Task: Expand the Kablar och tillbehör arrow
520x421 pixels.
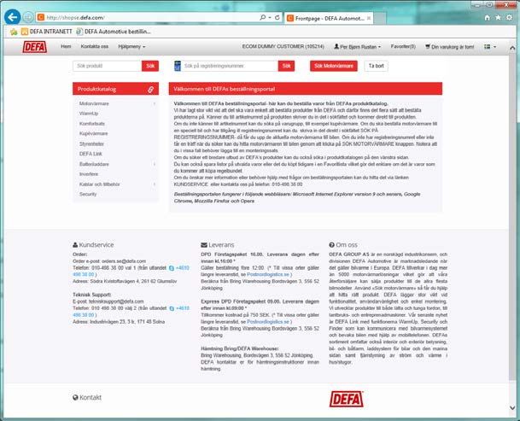Action: click(x=155, y=184)
